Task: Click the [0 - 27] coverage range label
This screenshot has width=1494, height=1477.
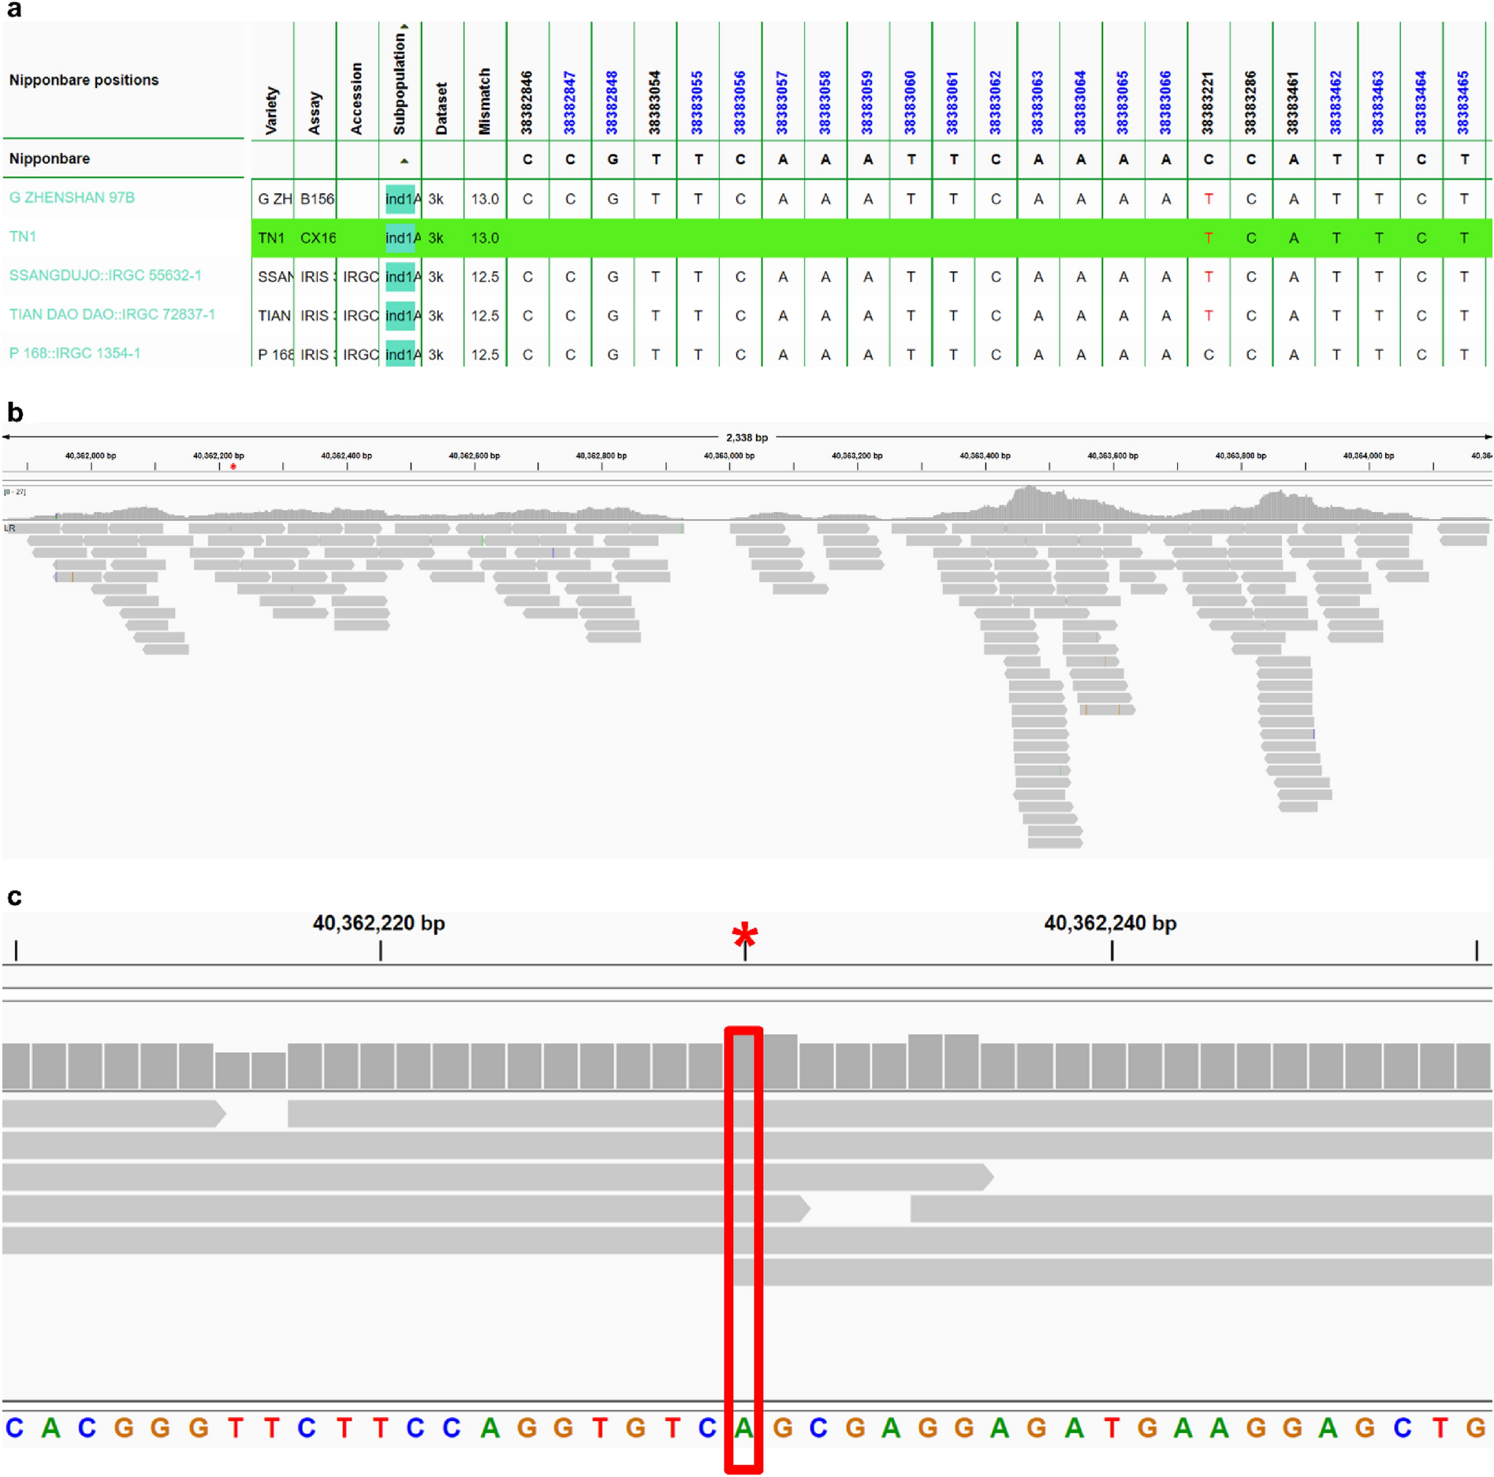Action: 15,492
